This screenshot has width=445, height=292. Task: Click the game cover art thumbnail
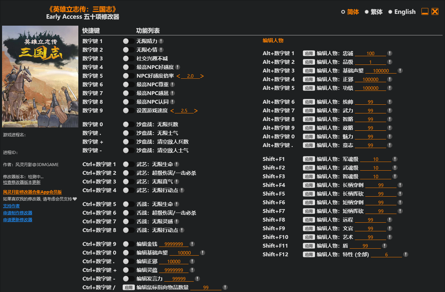40,77
